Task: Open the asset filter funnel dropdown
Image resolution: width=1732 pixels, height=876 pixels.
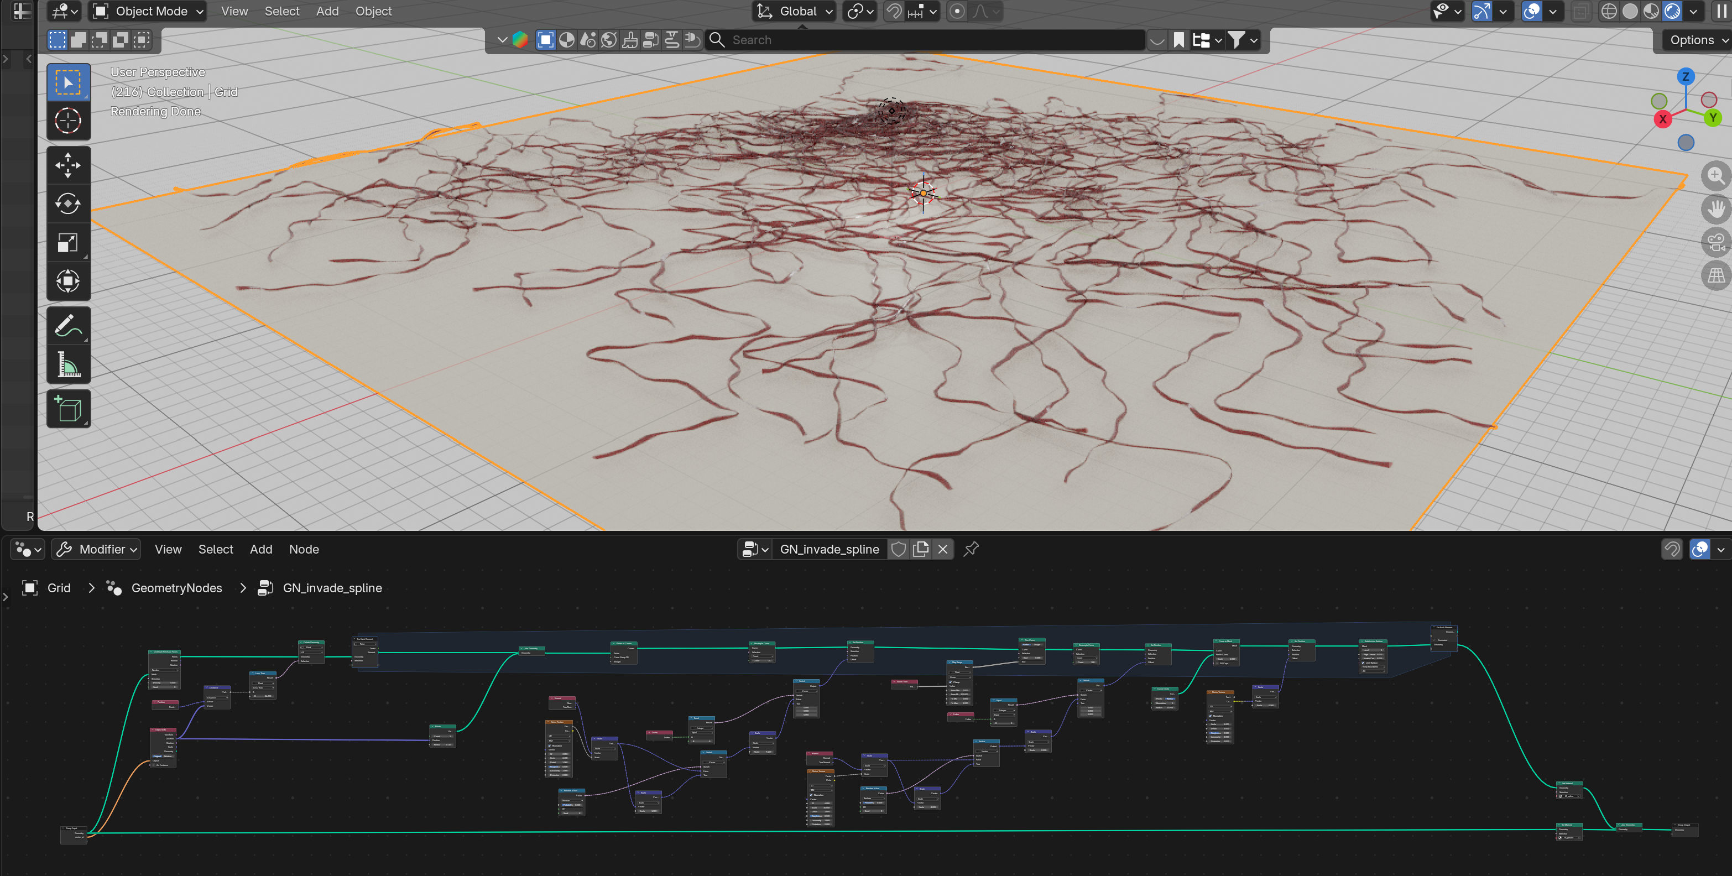Action: pyautogui.click(x=1243, y=40)
